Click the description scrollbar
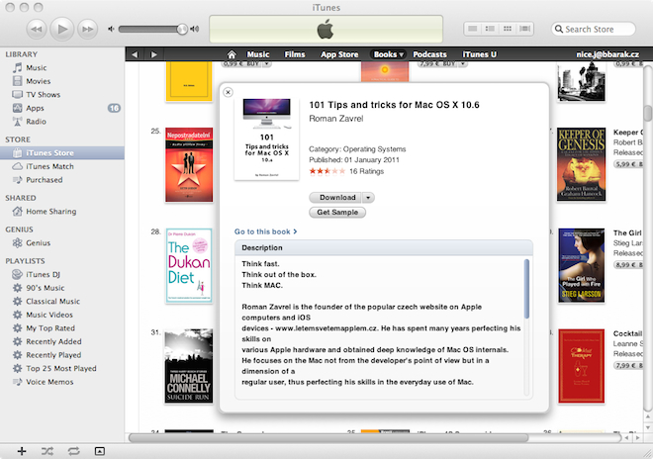Viewport: 653px width, 459px height. point(526,289)
